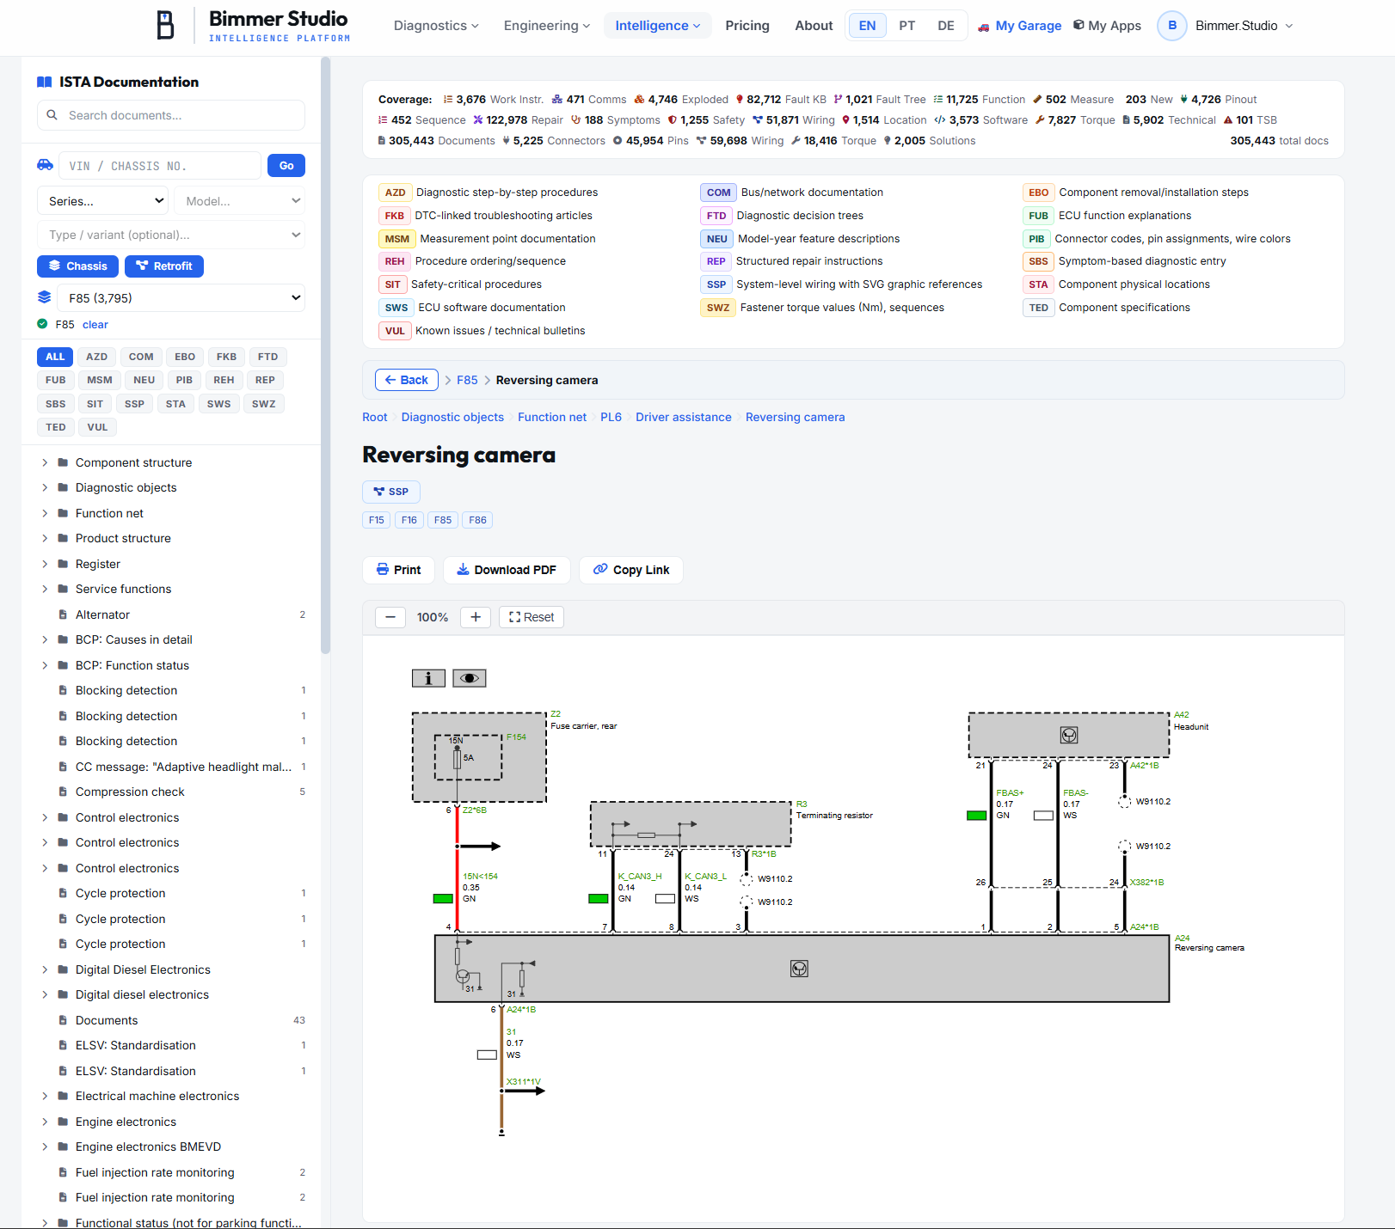The image size is (1395, 1229).
Task: Click the clear link next to F85
Action: point(95,324)
